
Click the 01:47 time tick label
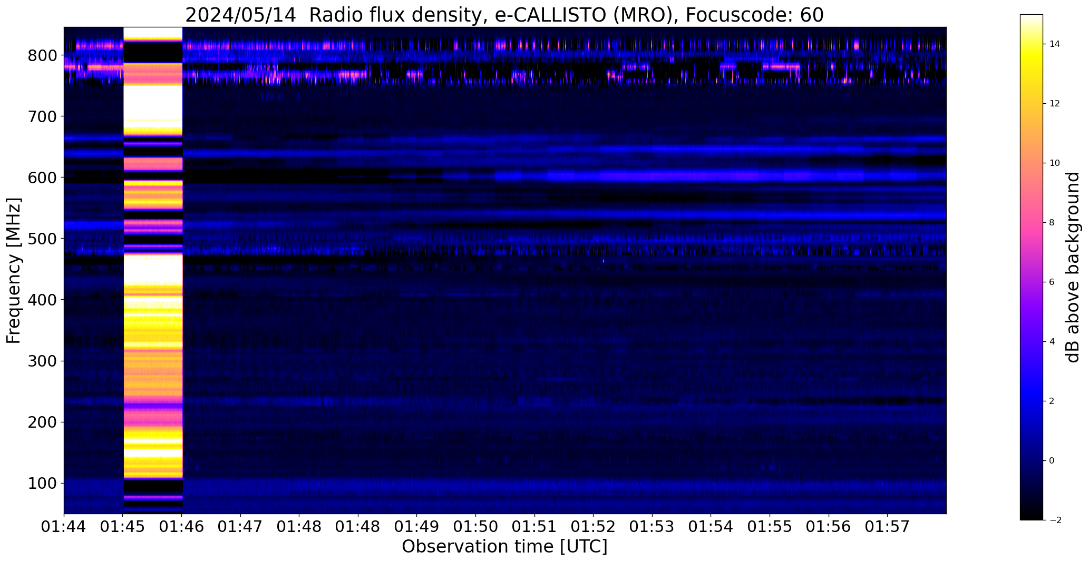[240, 527]
